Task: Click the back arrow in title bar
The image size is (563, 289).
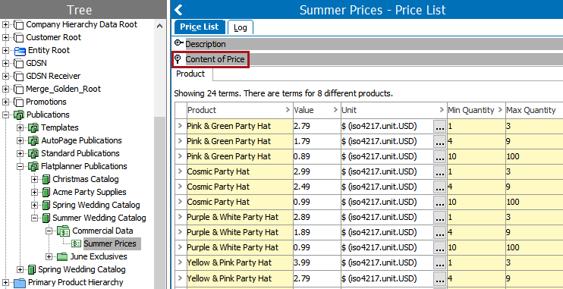Action: tap(178, 10)
